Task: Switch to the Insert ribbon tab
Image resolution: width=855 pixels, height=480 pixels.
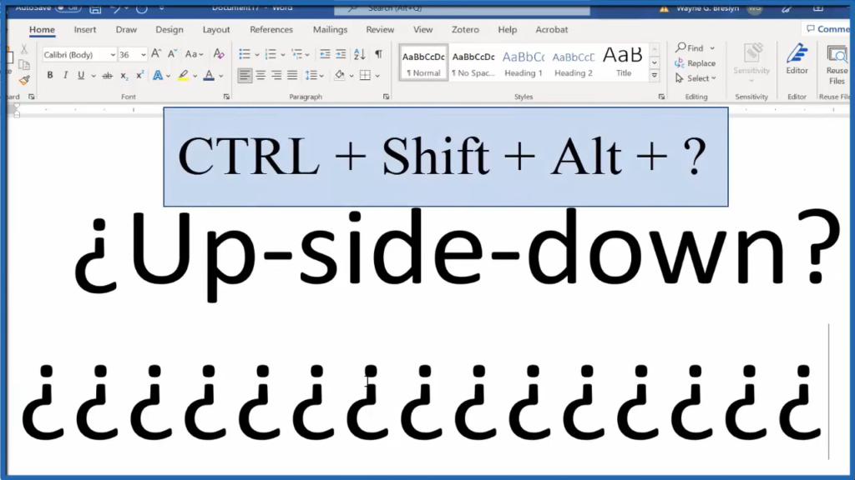Action: (85, 30)
